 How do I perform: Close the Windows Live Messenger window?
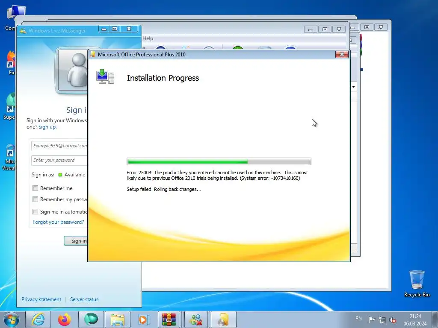[129, 29]
